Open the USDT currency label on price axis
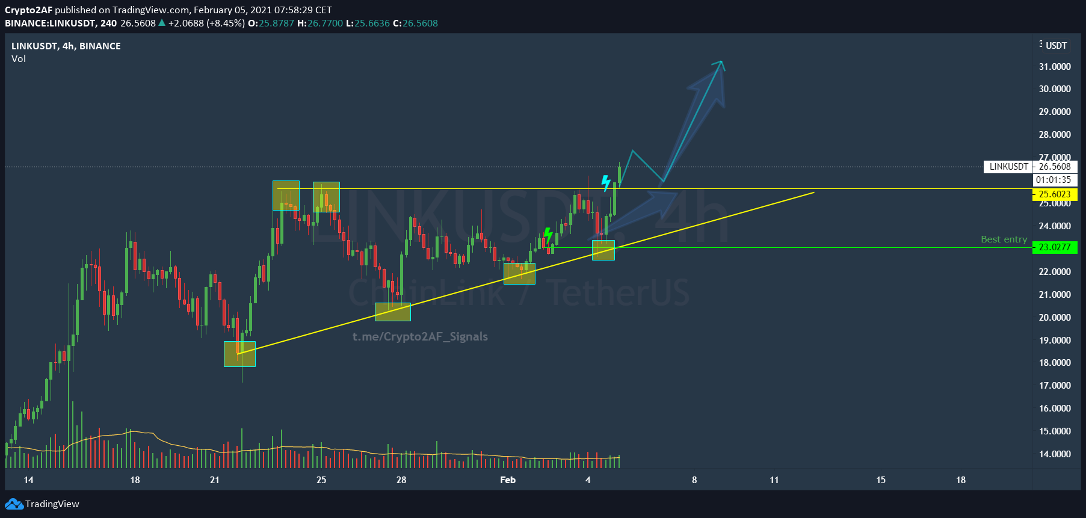Viewport: 1086px width, 518px height. (x=1056, y=46)
